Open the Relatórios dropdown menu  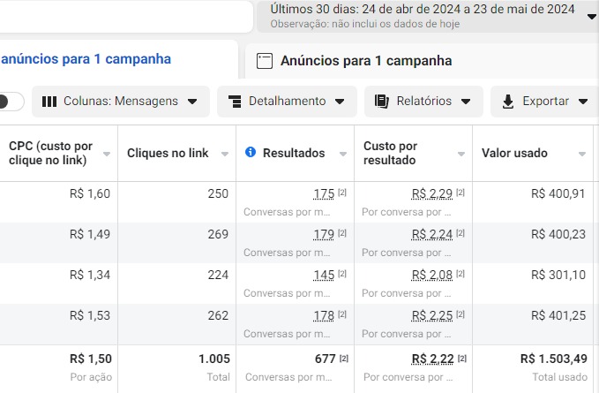click(467, 102)
